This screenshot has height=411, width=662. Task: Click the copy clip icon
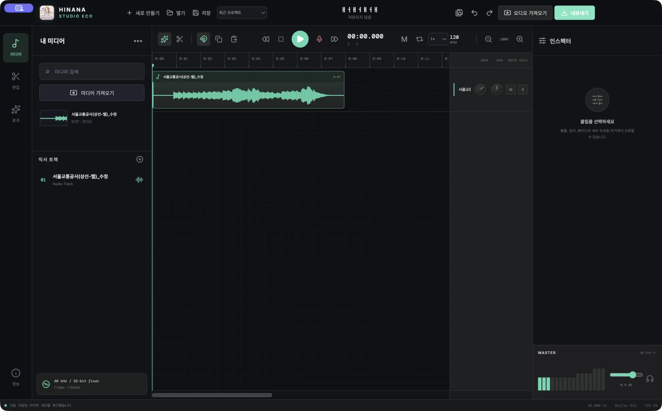click(x=219, y=39)
